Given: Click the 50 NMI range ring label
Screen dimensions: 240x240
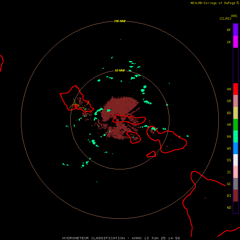Looking at the screenshot, I should tap(120, 70).
